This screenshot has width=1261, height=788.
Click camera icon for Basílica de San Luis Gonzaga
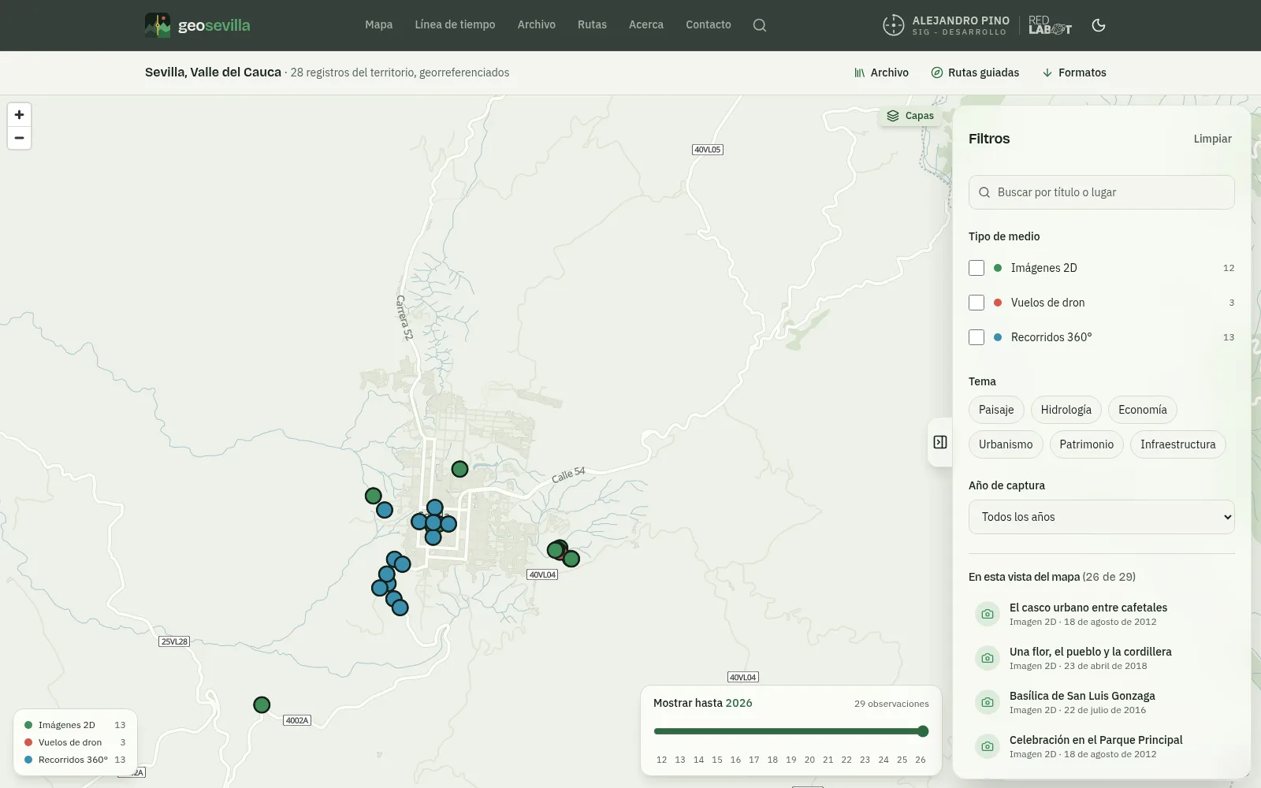point(988,702)
